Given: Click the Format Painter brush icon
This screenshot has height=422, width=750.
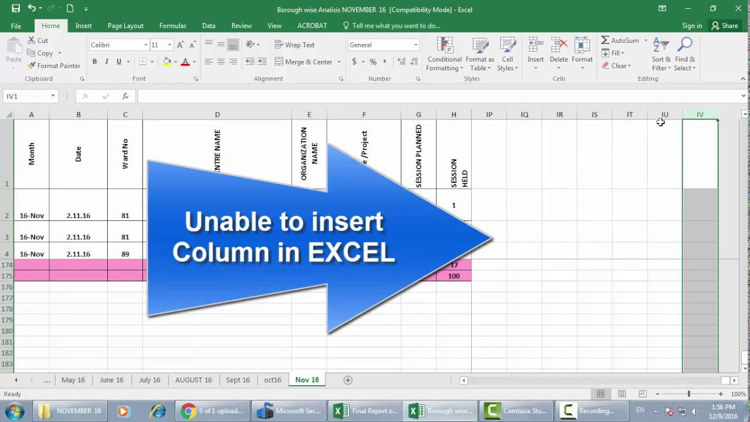Looking at the screenshot, I should 32,66.
